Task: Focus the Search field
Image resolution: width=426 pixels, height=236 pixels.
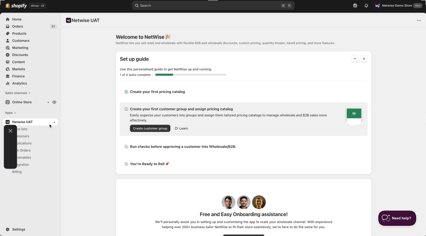Action: pos(213,6)
